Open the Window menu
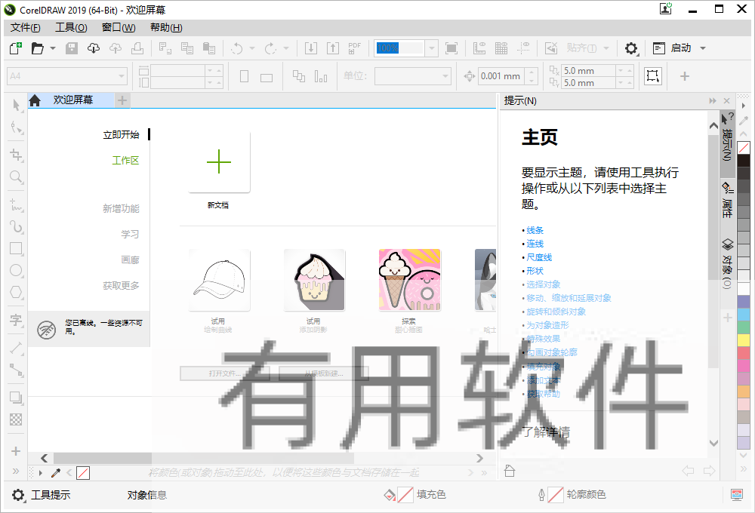Image resolution: width=755 pixels, height=513 pixels. pos(119,27)
